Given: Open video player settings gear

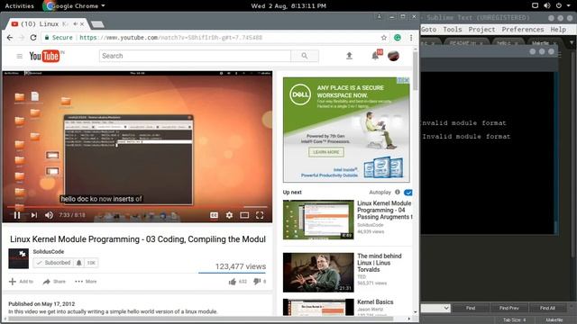Looking at the screenshot, I should tap(229, 215).
